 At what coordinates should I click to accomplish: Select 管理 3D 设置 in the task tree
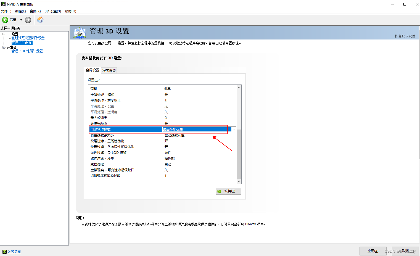click(22, 43)
